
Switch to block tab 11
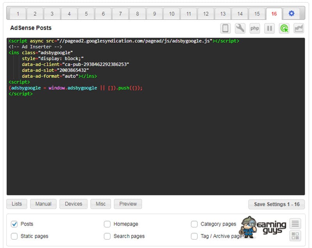click(x=189, y=14)
